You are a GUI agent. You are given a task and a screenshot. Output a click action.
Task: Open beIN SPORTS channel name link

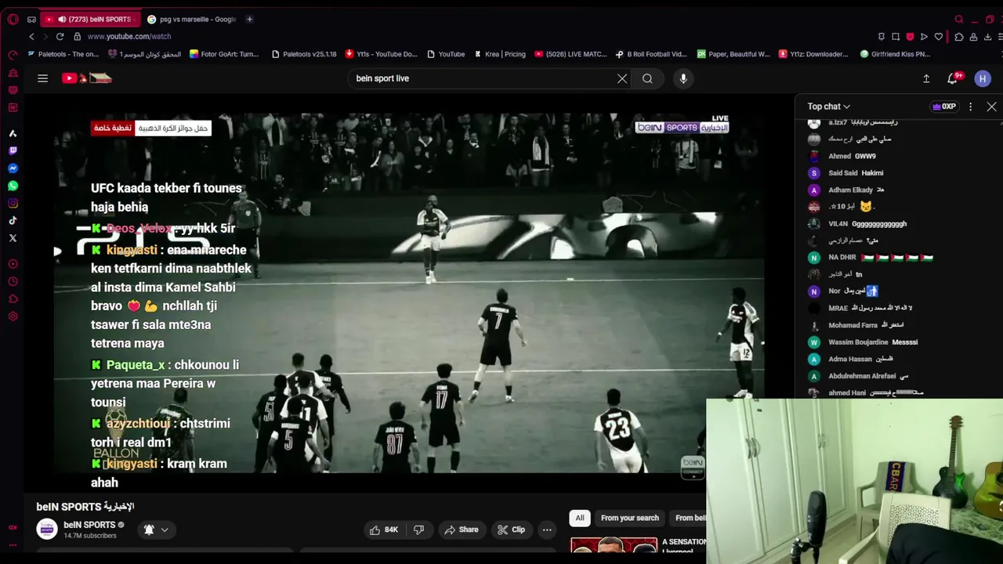[89, 525]
